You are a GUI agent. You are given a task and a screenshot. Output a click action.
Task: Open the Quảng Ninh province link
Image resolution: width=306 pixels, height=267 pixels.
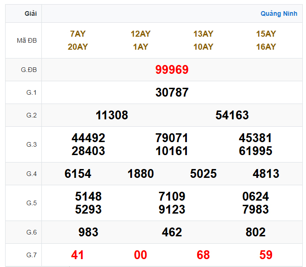pyautogui.click(x=279, y=13)
